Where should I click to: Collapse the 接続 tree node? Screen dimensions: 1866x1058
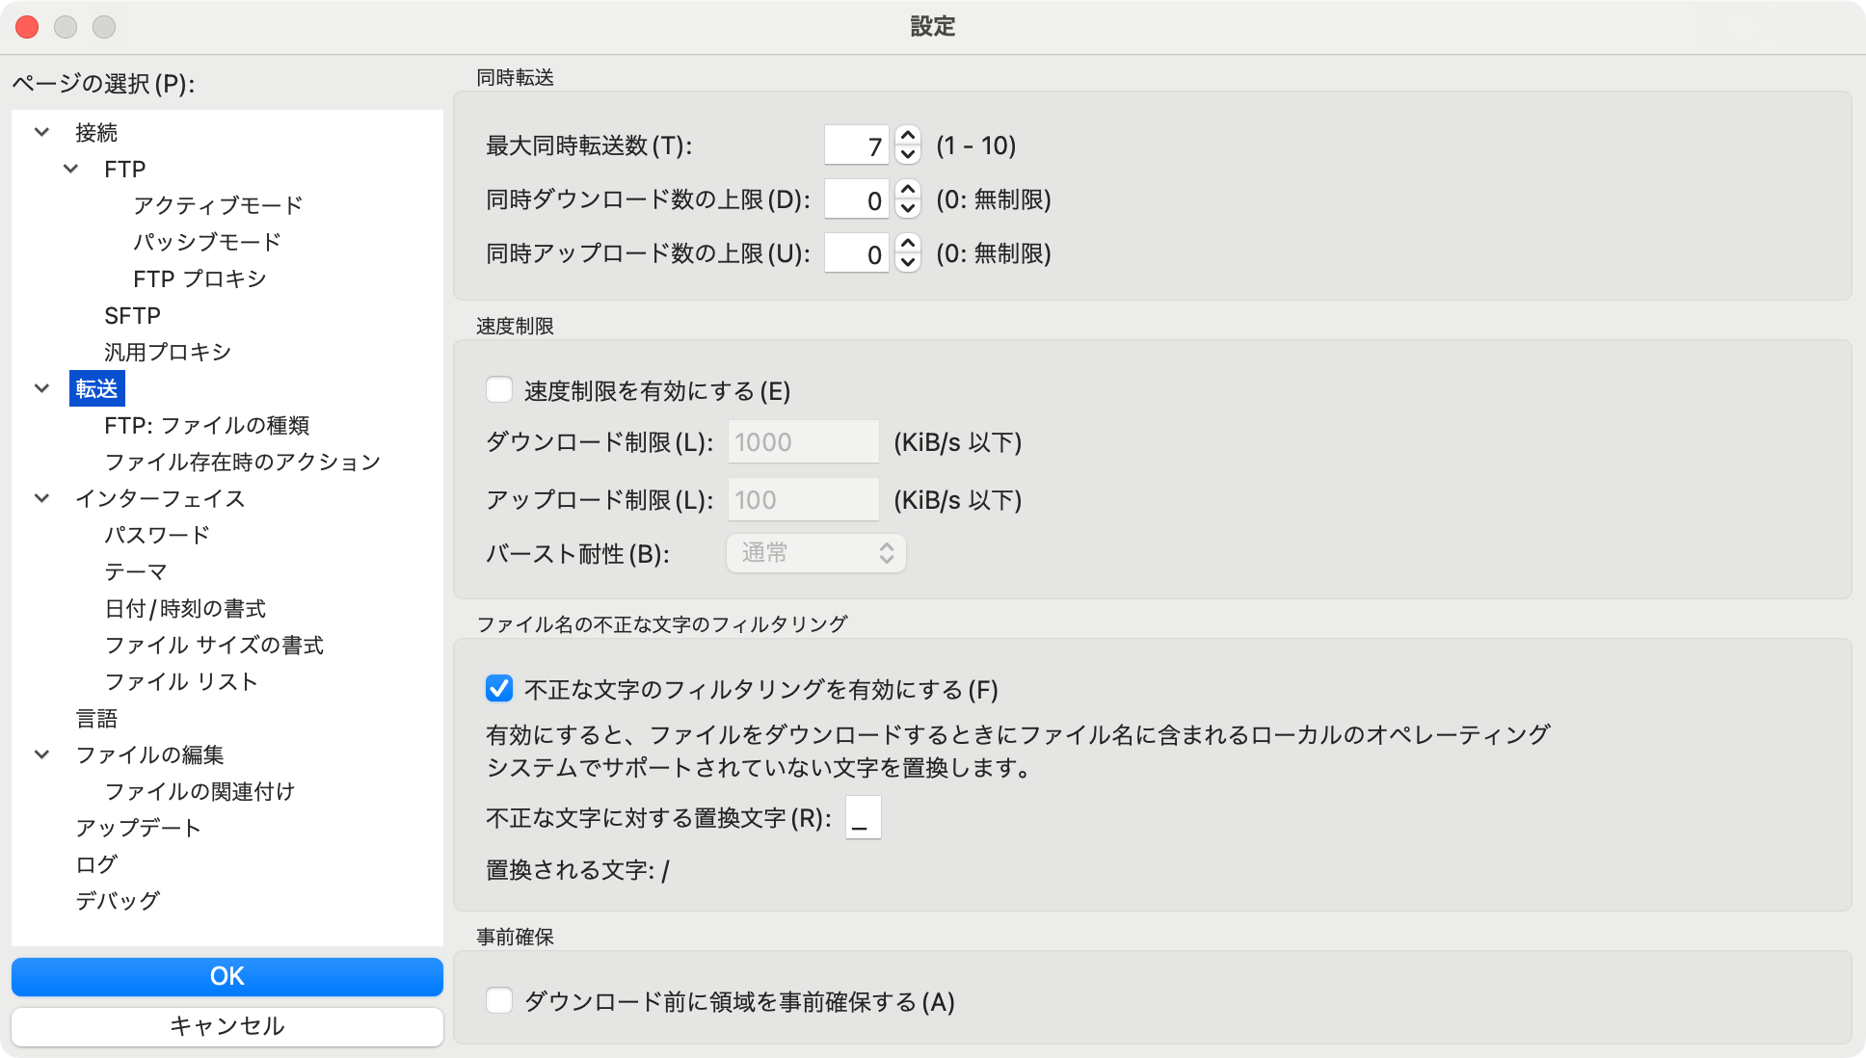click(42, 132)
